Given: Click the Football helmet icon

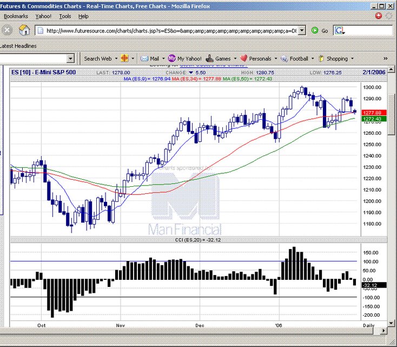Looking at the screenshot, I should coord(284,59).
